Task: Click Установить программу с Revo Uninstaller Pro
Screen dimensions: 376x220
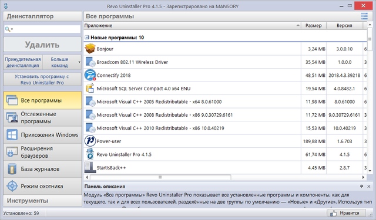Action: point(42,79)
